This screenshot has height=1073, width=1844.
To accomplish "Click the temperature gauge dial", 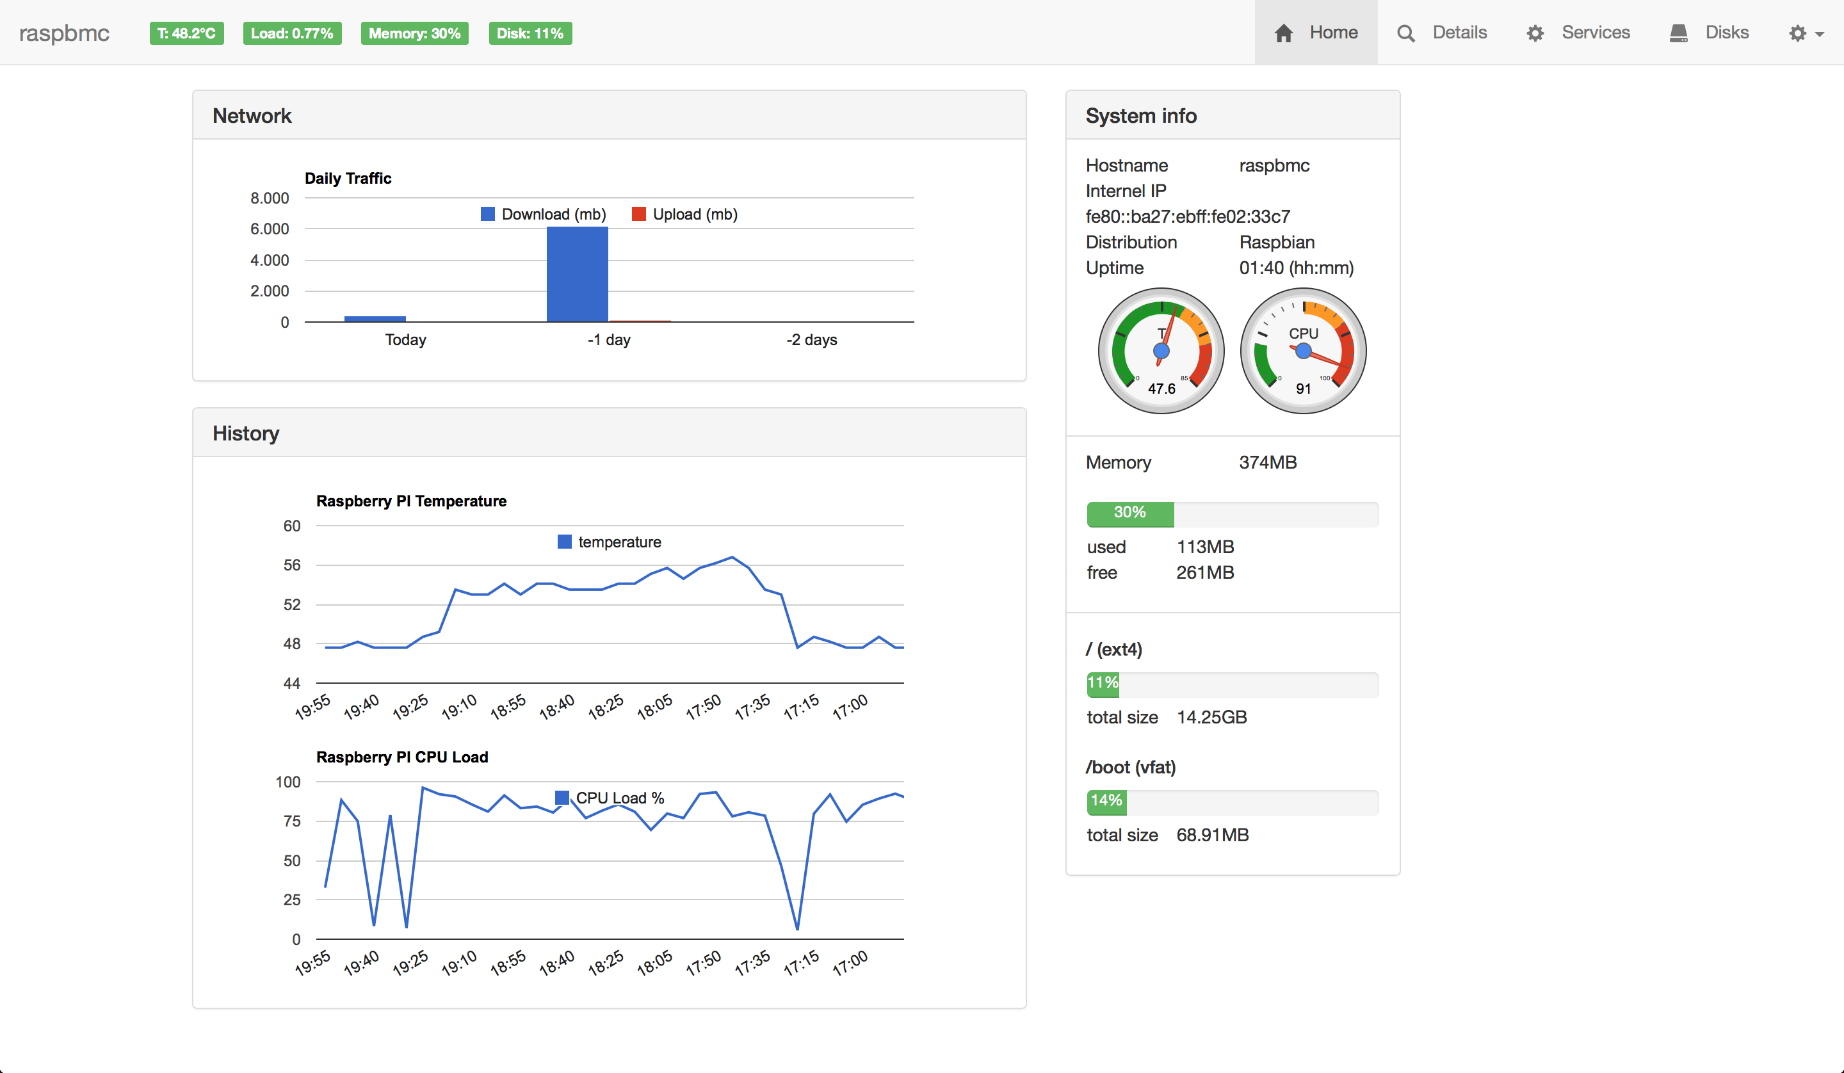I will click(1161, 351).
